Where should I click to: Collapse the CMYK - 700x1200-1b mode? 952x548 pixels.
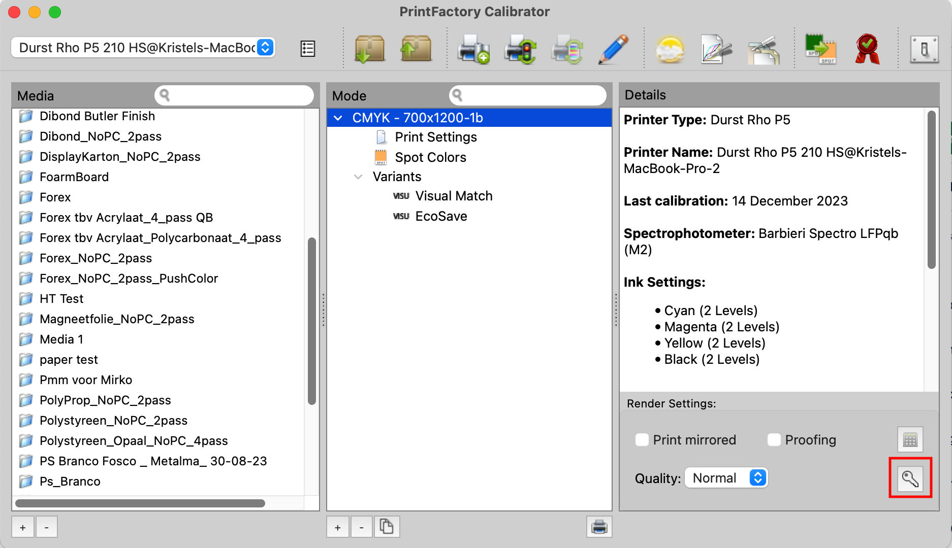(338, 118)
